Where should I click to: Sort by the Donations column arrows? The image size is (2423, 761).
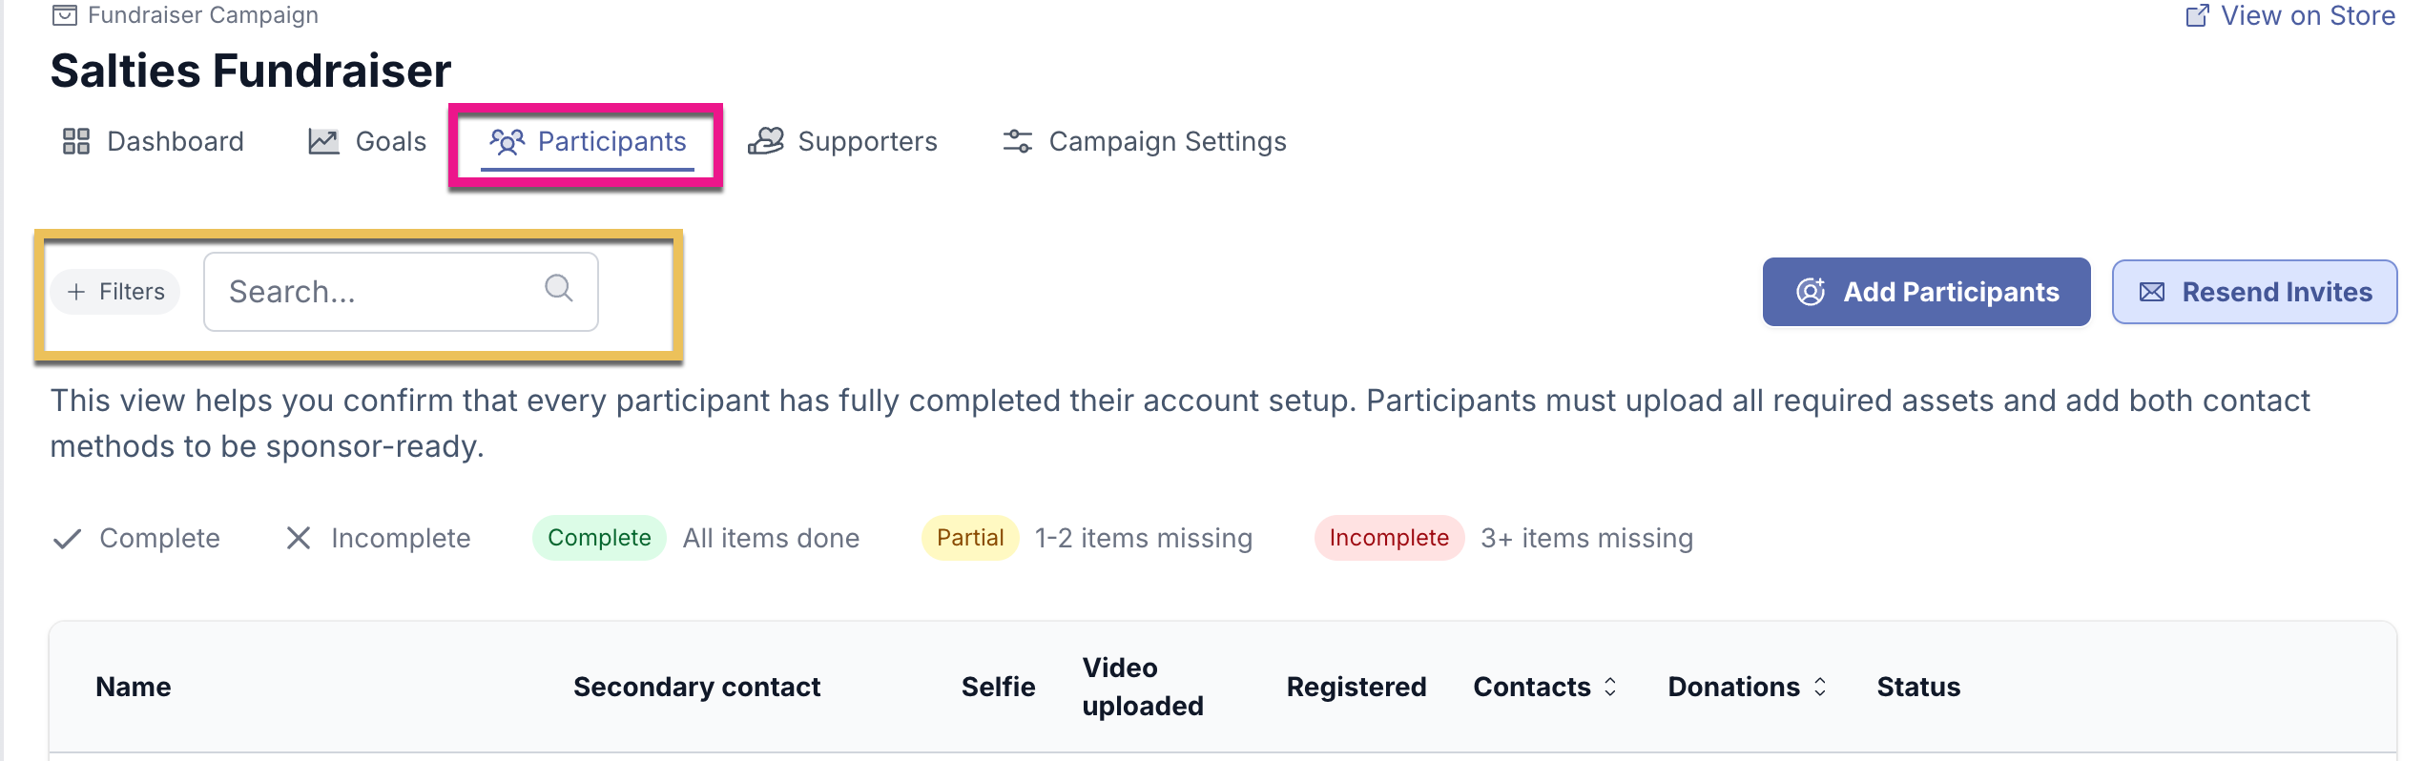coord(1820,687)
